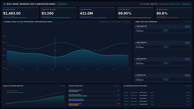Toggle the purple legend entry on frontier chart
194x109 pixels.
[x=126, y=22]
